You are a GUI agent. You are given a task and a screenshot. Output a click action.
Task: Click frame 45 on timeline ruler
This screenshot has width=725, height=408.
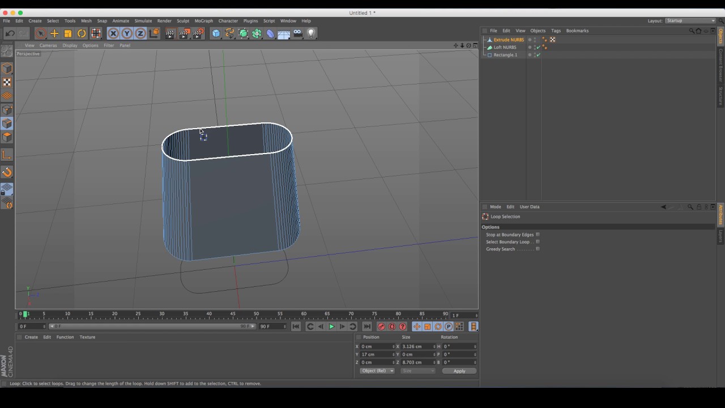(233, 314)
